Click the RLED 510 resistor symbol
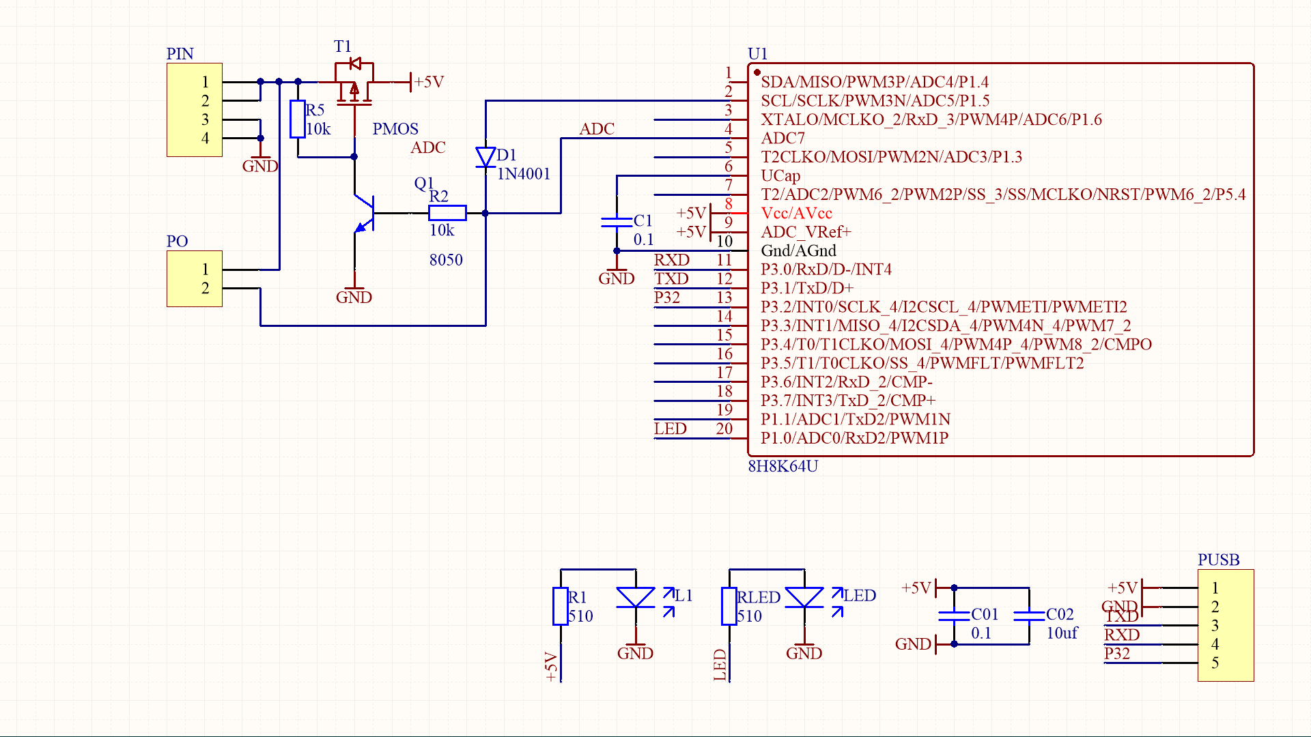The height and width of the screenshot is (737, 1311). [x=729, y=606]
